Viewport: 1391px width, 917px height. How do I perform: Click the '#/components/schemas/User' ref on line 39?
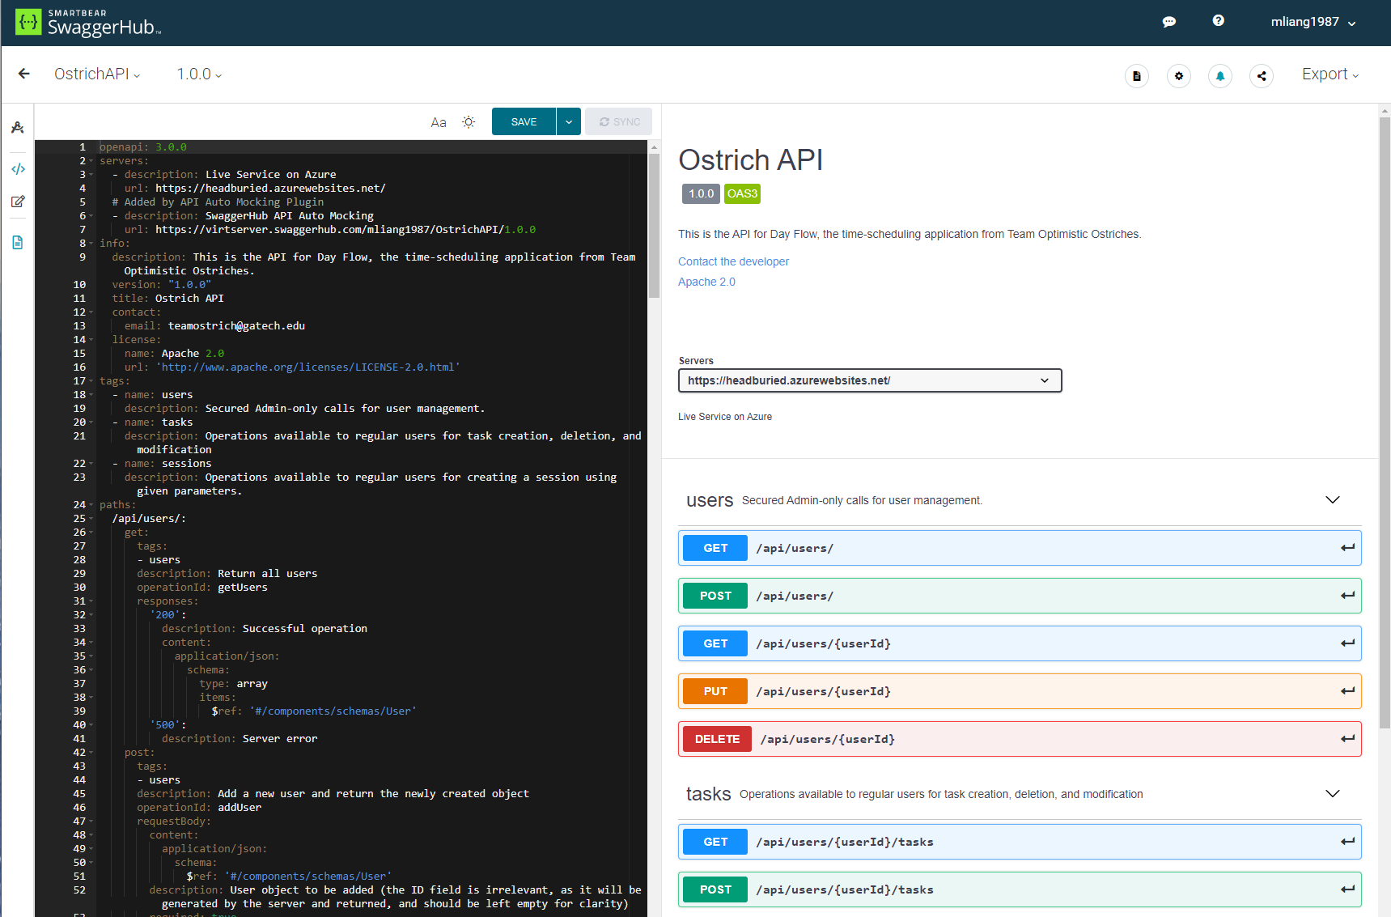(333, 711)
